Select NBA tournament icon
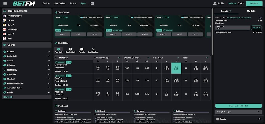The height and width of the screenshot is (124, 265). tap(4, 39)
